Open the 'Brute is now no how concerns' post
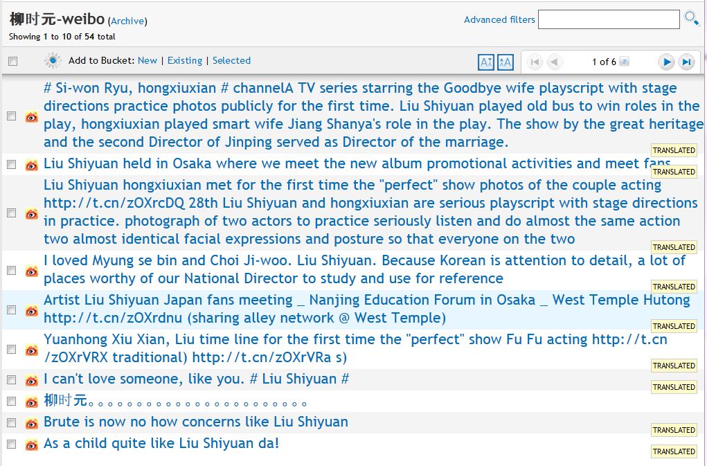Viewport: 707px width, 466px height. point(196,422)
